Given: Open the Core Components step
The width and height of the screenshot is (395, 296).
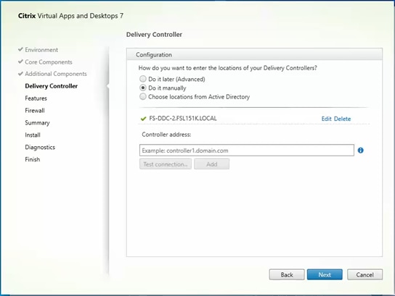Looking at the screenshot, I should [49, 62].
